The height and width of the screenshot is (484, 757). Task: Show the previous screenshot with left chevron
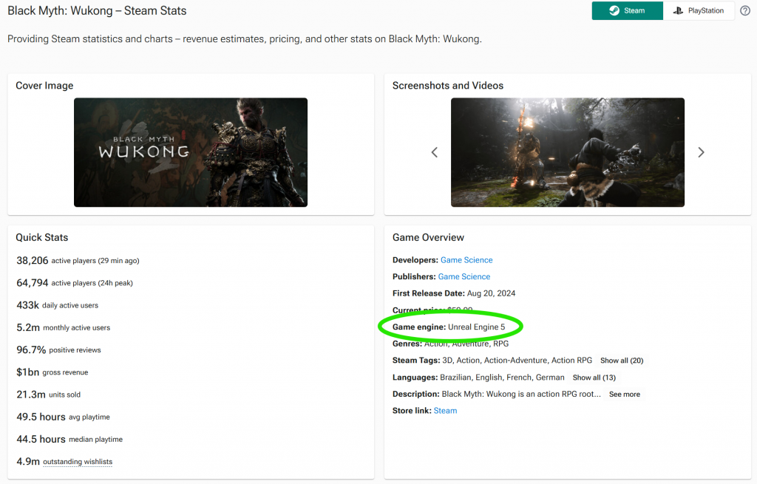coord(435,152)
